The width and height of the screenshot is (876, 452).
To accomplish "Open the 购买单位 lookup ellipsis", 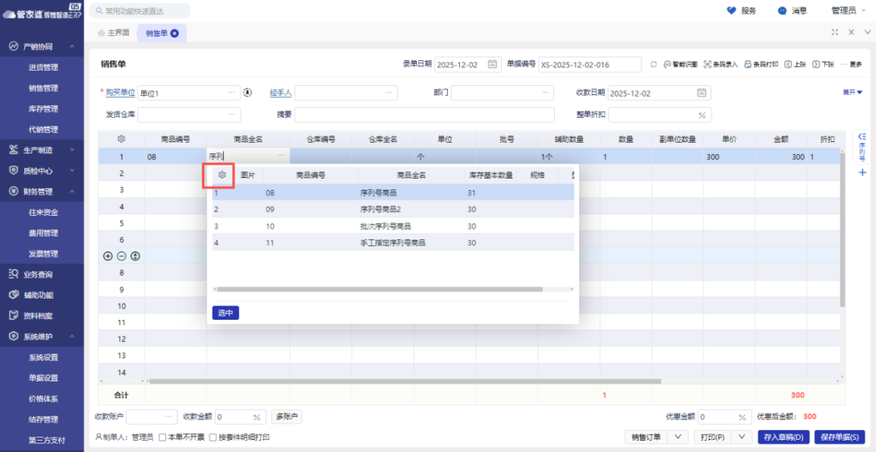I will [x=232, y=93].
